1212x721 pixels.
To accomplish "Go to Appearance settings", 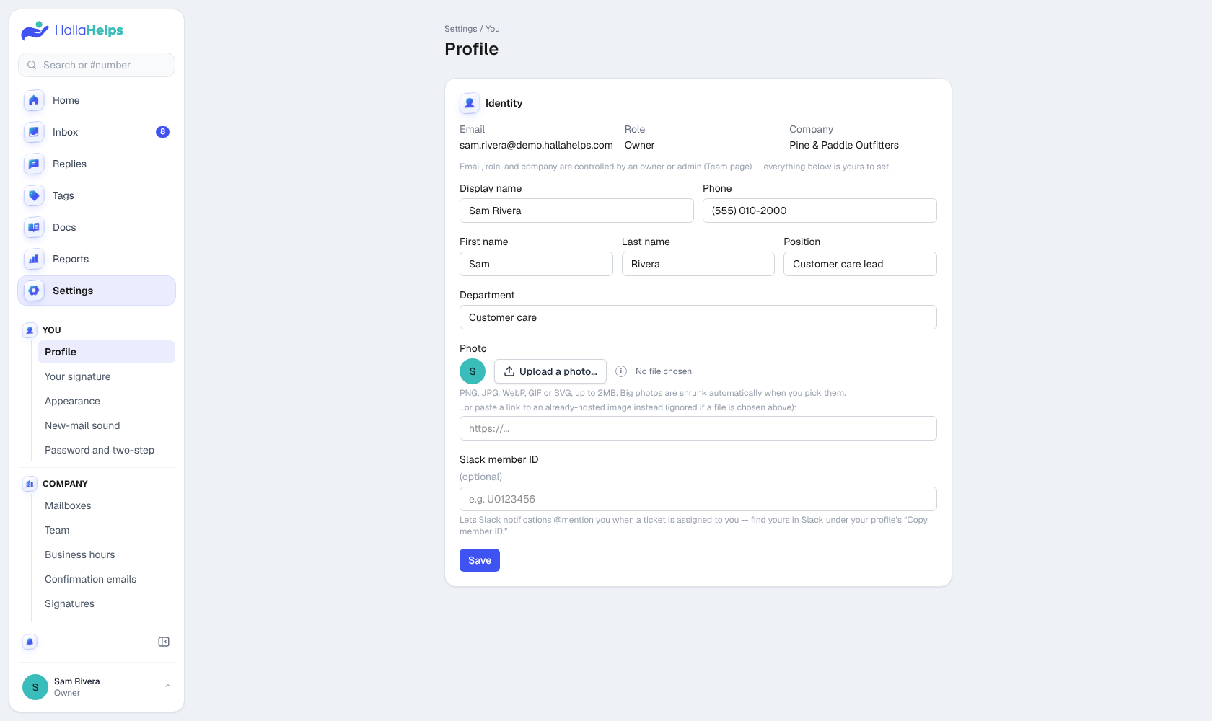I will point(106,401).
